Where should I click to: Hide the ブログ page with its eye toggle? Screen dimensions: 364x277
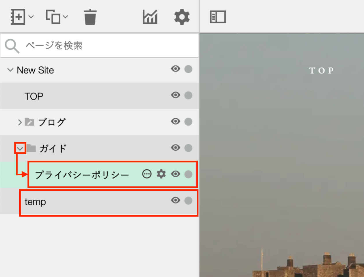point(175,122)
